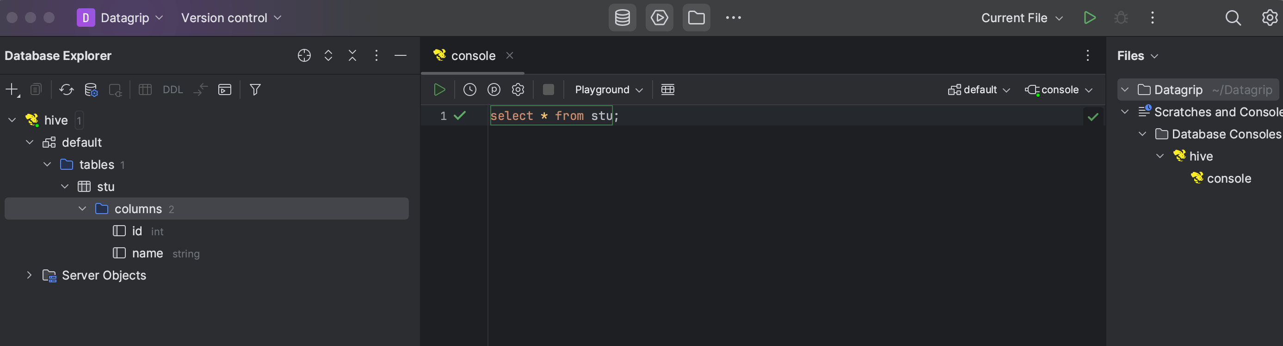Click the filter funnel icon
The width and height of the screenshot is (1283, 346).
tap(255, 90)
